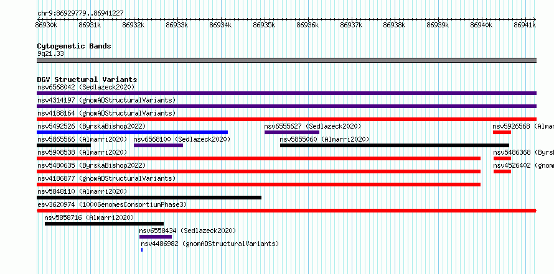The height and width of the screenshot is (274, 554).
Task: Select the purple bar under nsv6558434
Action: [x=156, y=237]
